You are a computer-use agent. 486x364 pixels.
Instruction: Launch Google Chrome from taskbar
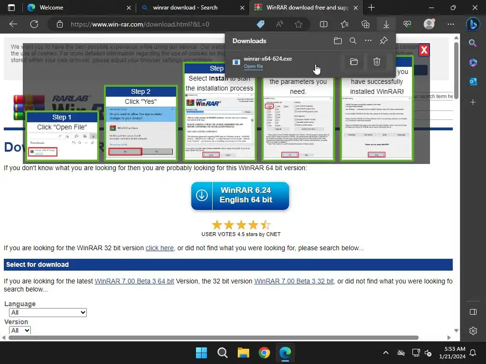264,353
